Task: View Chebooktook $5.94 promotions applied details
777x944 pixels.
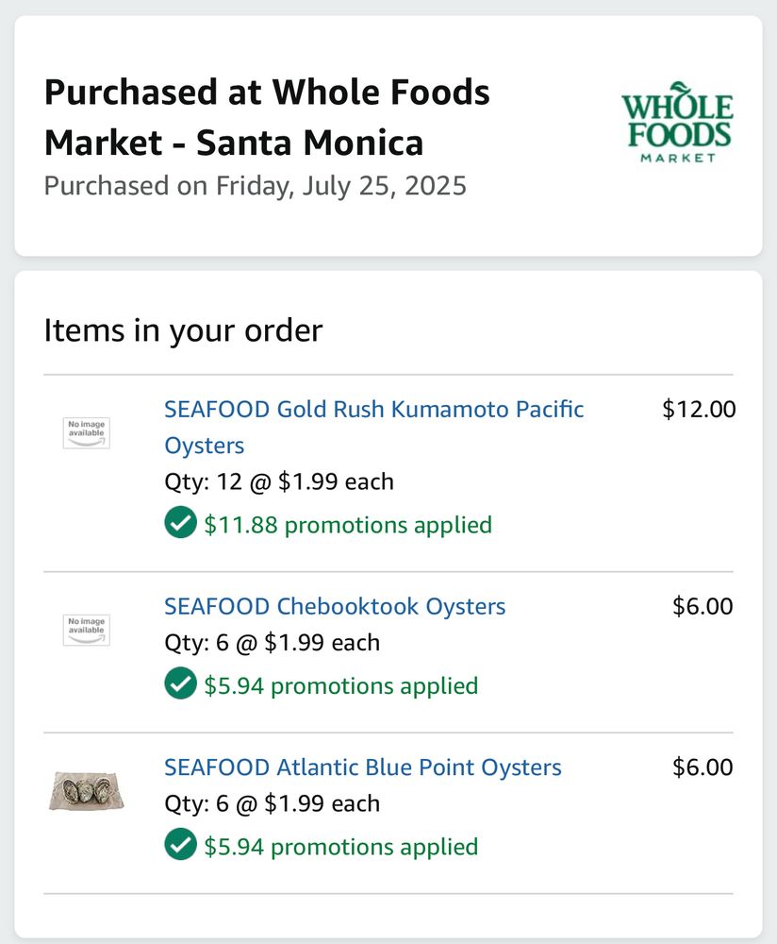Action: (x=341, y=685)
